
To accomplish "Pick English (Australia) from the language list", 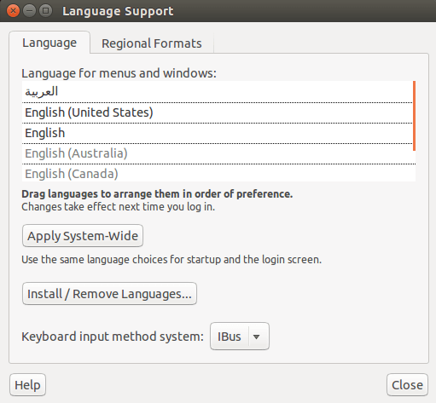I will 218,153.
